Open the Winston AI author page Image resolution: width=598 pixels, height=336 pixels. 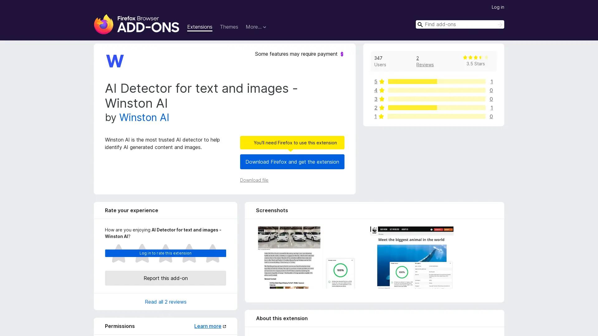[x=144, y=118]
